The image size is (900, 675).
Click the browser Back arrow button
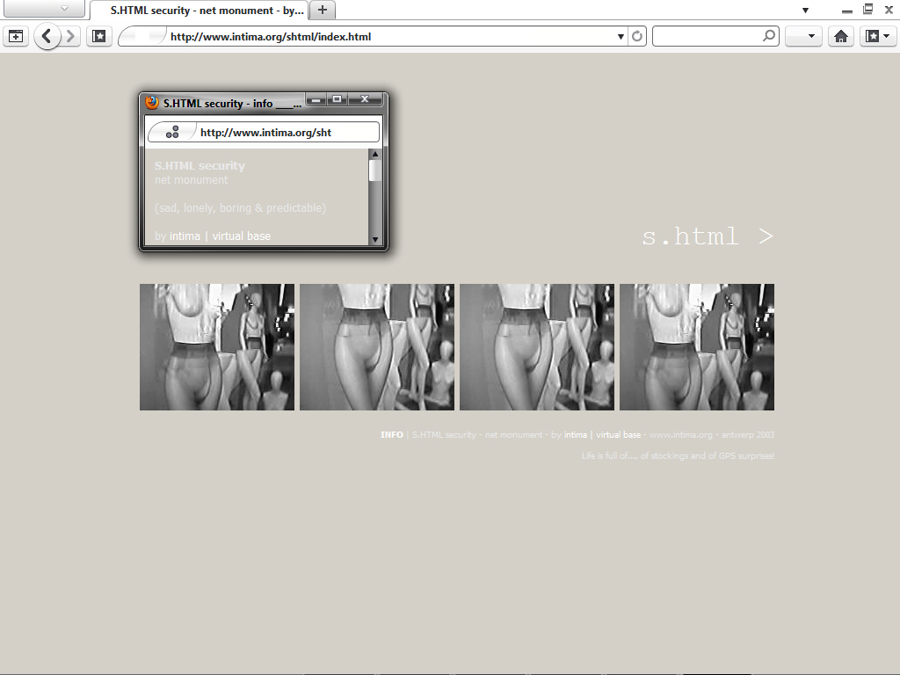click(x=47, y=37)
